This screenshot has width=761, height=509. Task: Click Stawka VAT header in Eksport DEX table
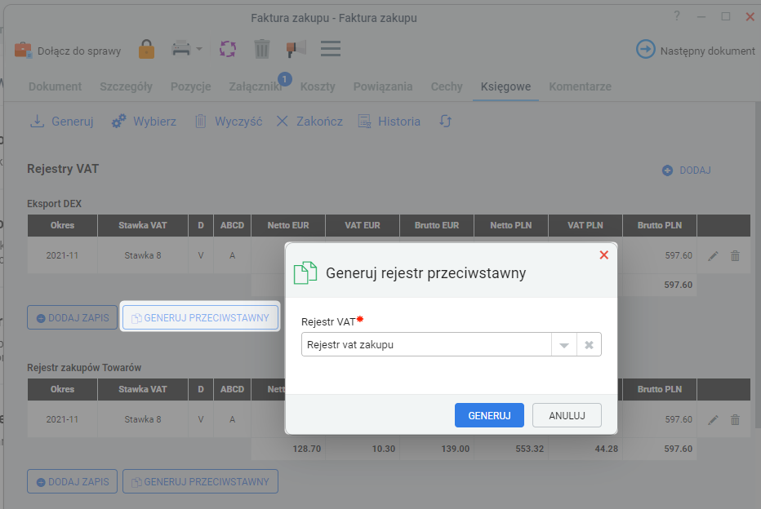143,225
